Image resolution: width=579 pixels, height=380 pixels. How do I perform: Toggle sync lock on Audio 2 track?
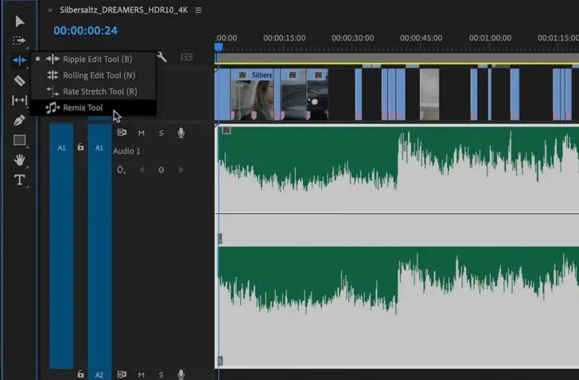tap(122, 374)
